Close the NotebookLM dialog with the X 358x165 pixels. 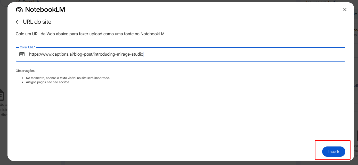click(345, 10)
